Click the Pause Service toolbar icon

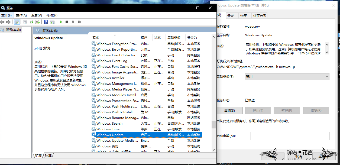(x=73, y=22)
